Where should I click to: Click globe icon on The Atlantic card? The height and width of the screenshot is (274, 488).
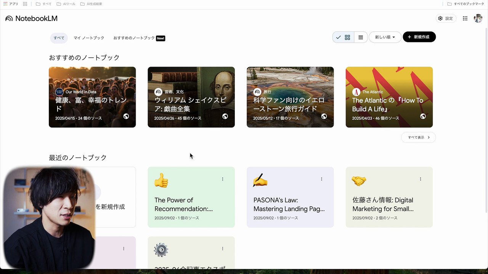[x=423, y=116]
